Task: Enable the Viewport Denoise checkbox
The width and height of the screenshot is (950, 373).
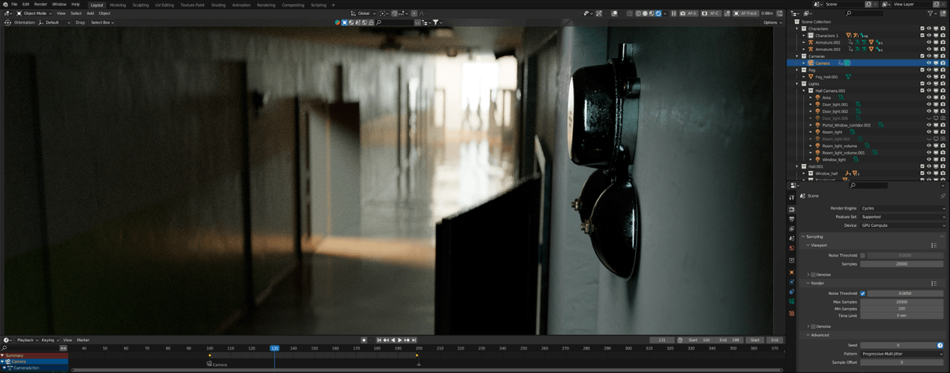Action: point(813,275)
